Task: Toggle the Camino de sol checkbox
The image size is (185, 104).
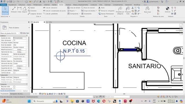Action: tap(14, 73)
